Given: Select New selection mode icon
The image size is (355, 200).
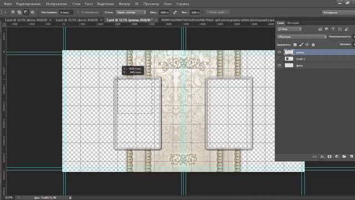Looking at the screenshot, I should pyautogui.click(x=13, y=12).
